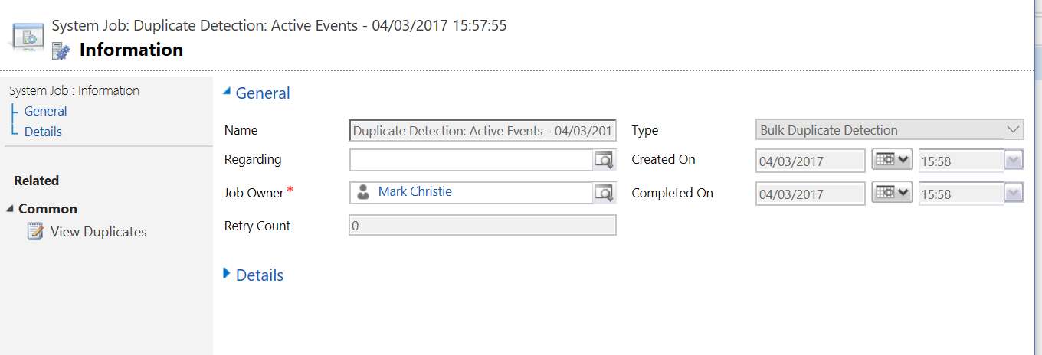The image size is (1042, 355).
Task: Open the Created On time dropdown
Action: tap(1014, 161)
